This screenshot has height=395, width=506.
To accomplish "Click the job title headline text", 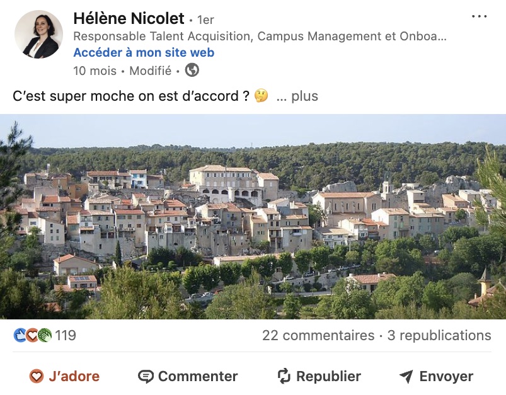I will (260, 36).
